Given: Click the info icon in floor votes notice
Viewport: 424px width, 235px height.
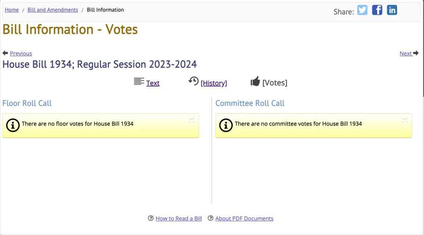Looking at the screenshot, I should tap(13, 125).
